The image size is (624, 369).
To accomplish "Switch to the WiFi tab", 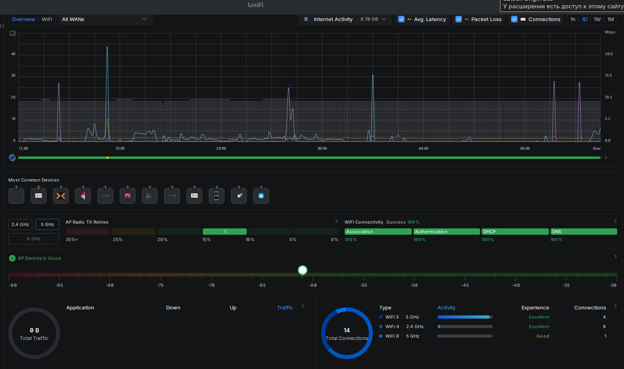I will (x=47, y=19).
